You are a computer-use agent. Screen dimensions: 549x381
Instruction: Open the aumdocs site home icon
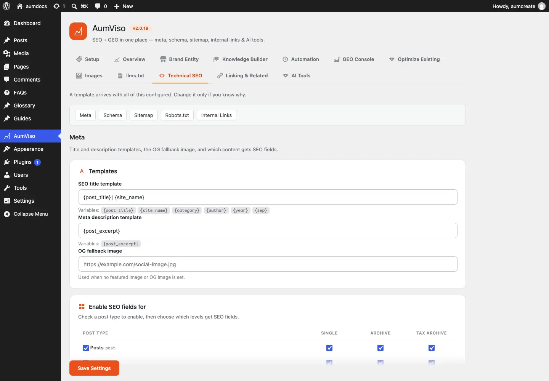click(20, 6)
